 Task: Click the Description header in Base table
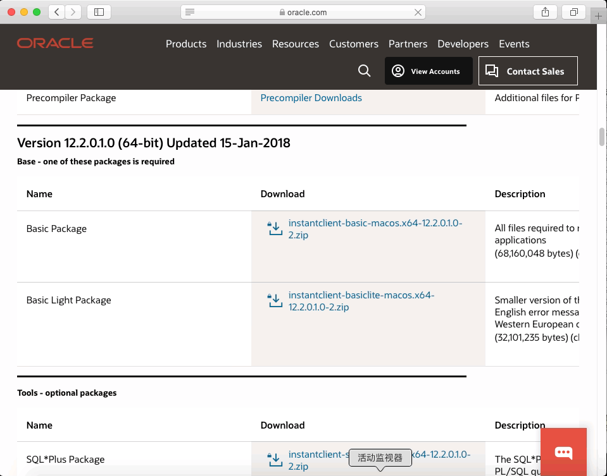tap(520, 193)
